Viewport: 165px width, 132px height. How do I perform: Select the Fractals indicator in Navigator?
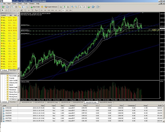[12, 78]
